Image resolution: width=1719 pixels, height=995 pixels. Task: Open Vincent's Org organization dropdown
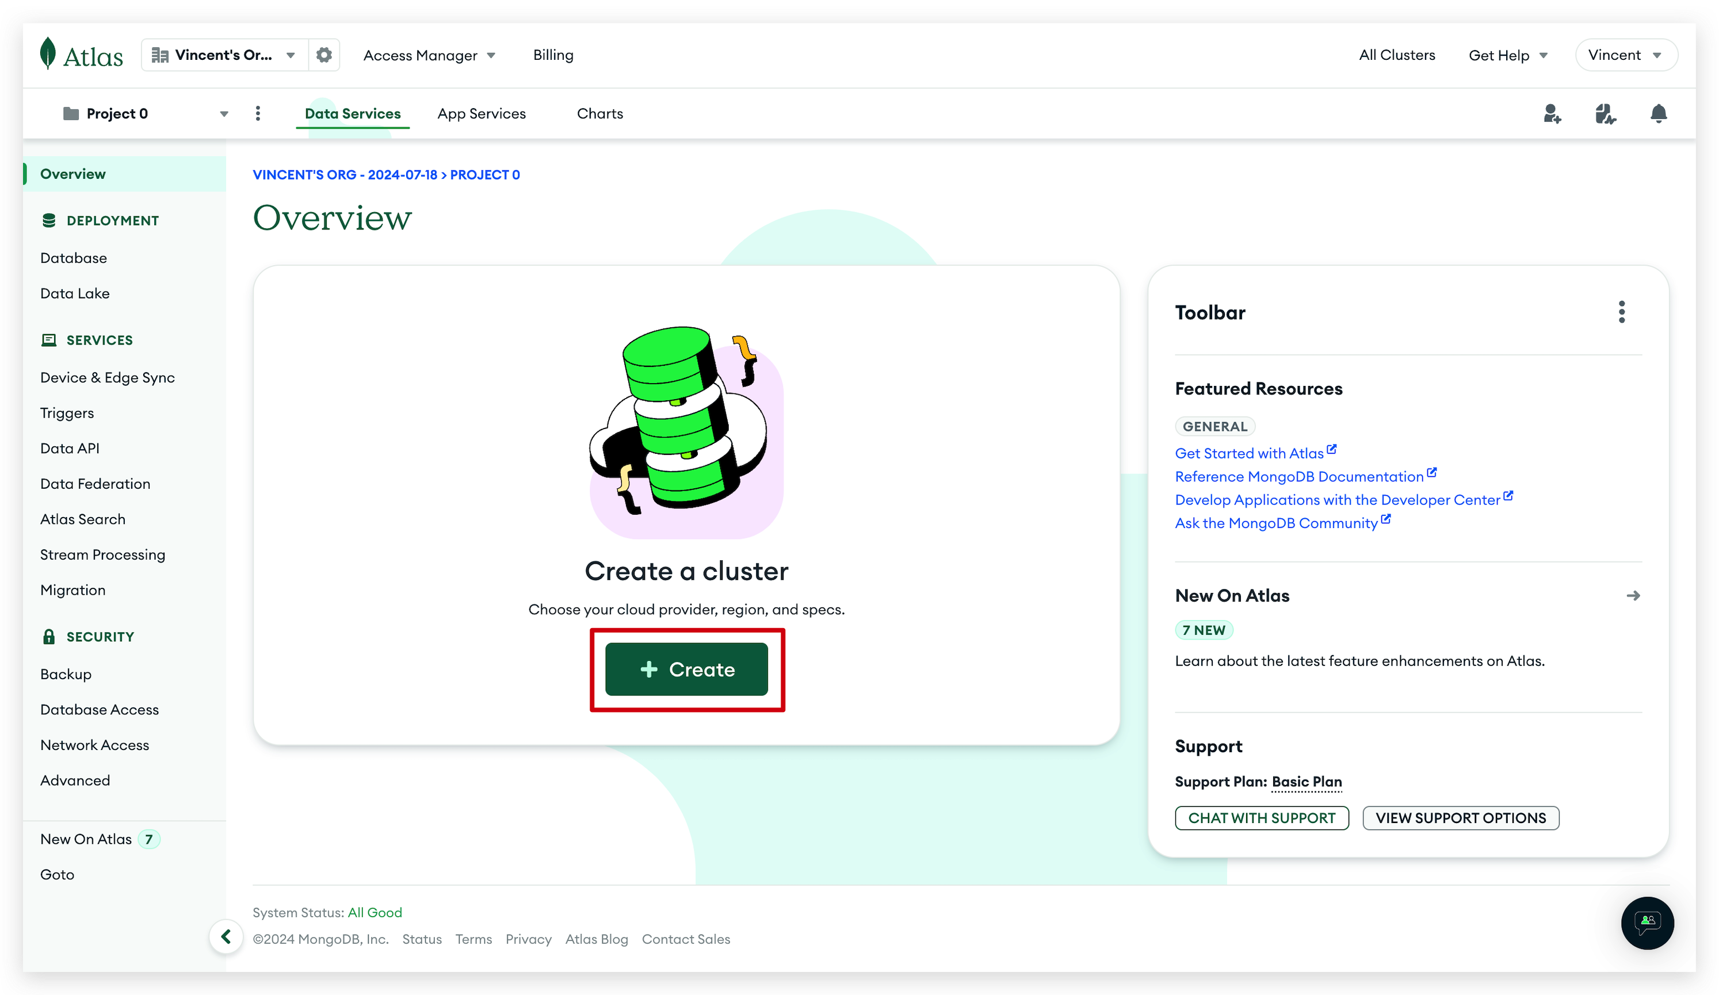point(225,55)
